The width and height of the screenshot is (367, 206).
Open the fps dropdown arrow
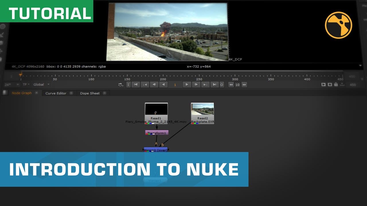tap(18, 85)
